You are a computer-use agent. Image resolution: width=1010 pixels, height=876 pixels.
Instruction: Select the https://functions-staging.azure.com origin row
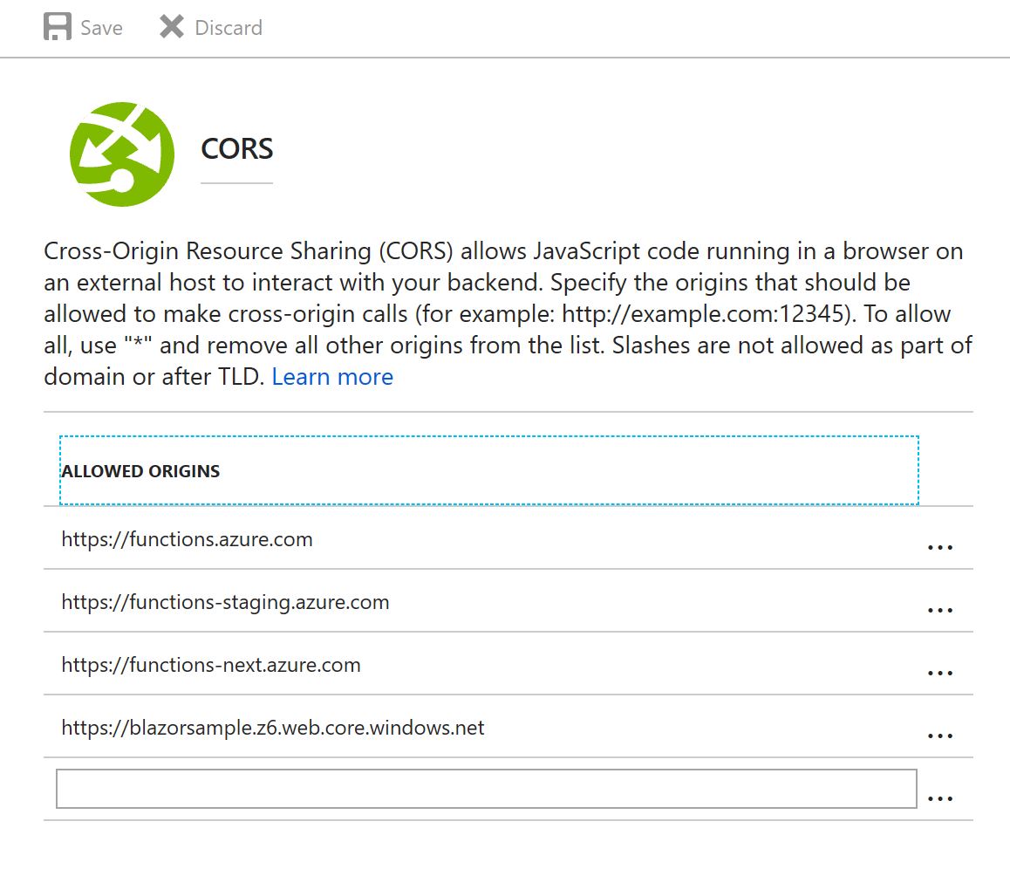[x=508, y=601]
